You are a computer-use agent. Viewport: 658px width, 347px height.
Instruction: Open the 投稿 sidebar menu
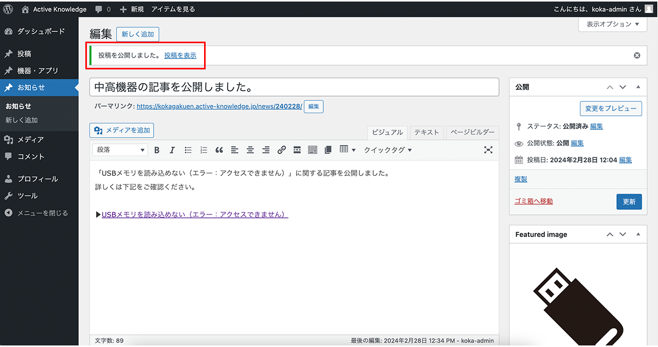tap(39, 54)
